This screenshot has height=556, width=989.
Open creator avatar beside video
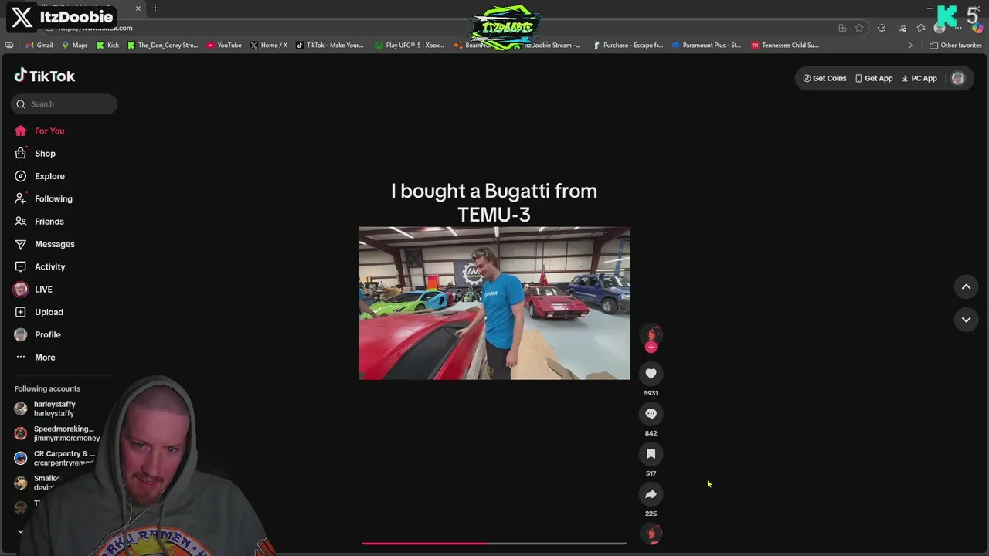(x=651, y=334)
